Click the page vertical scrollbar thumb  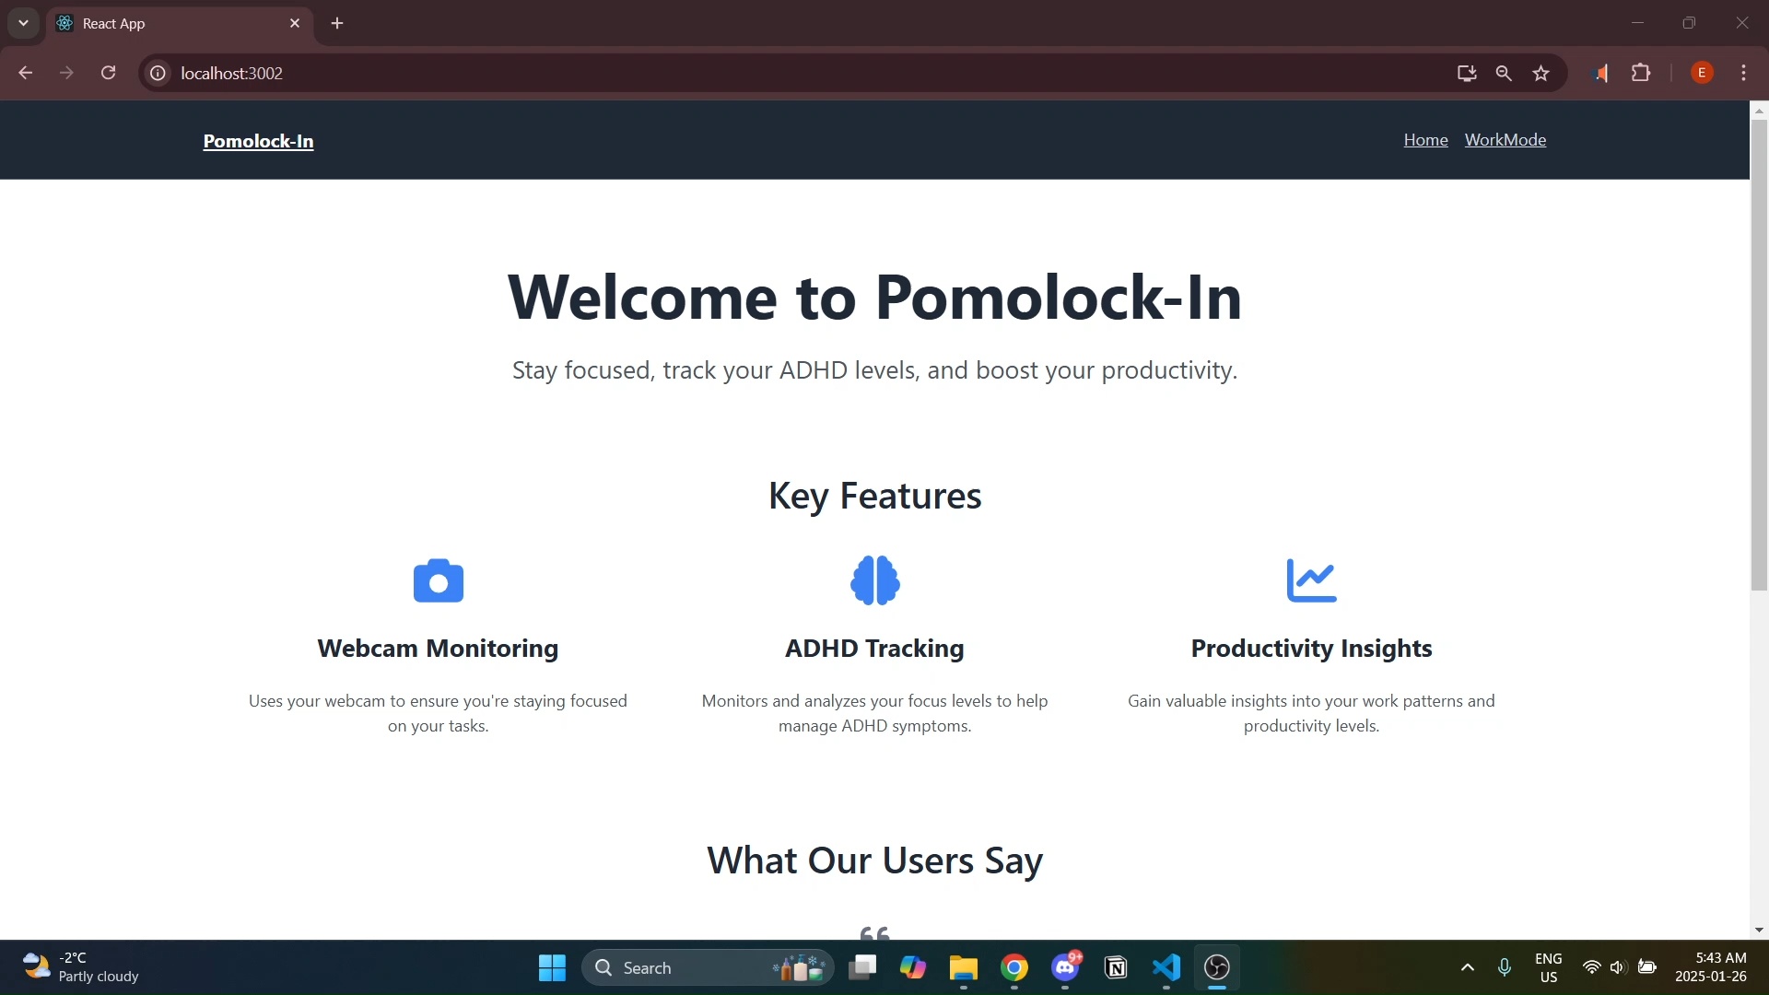[x=1759, y=355]
